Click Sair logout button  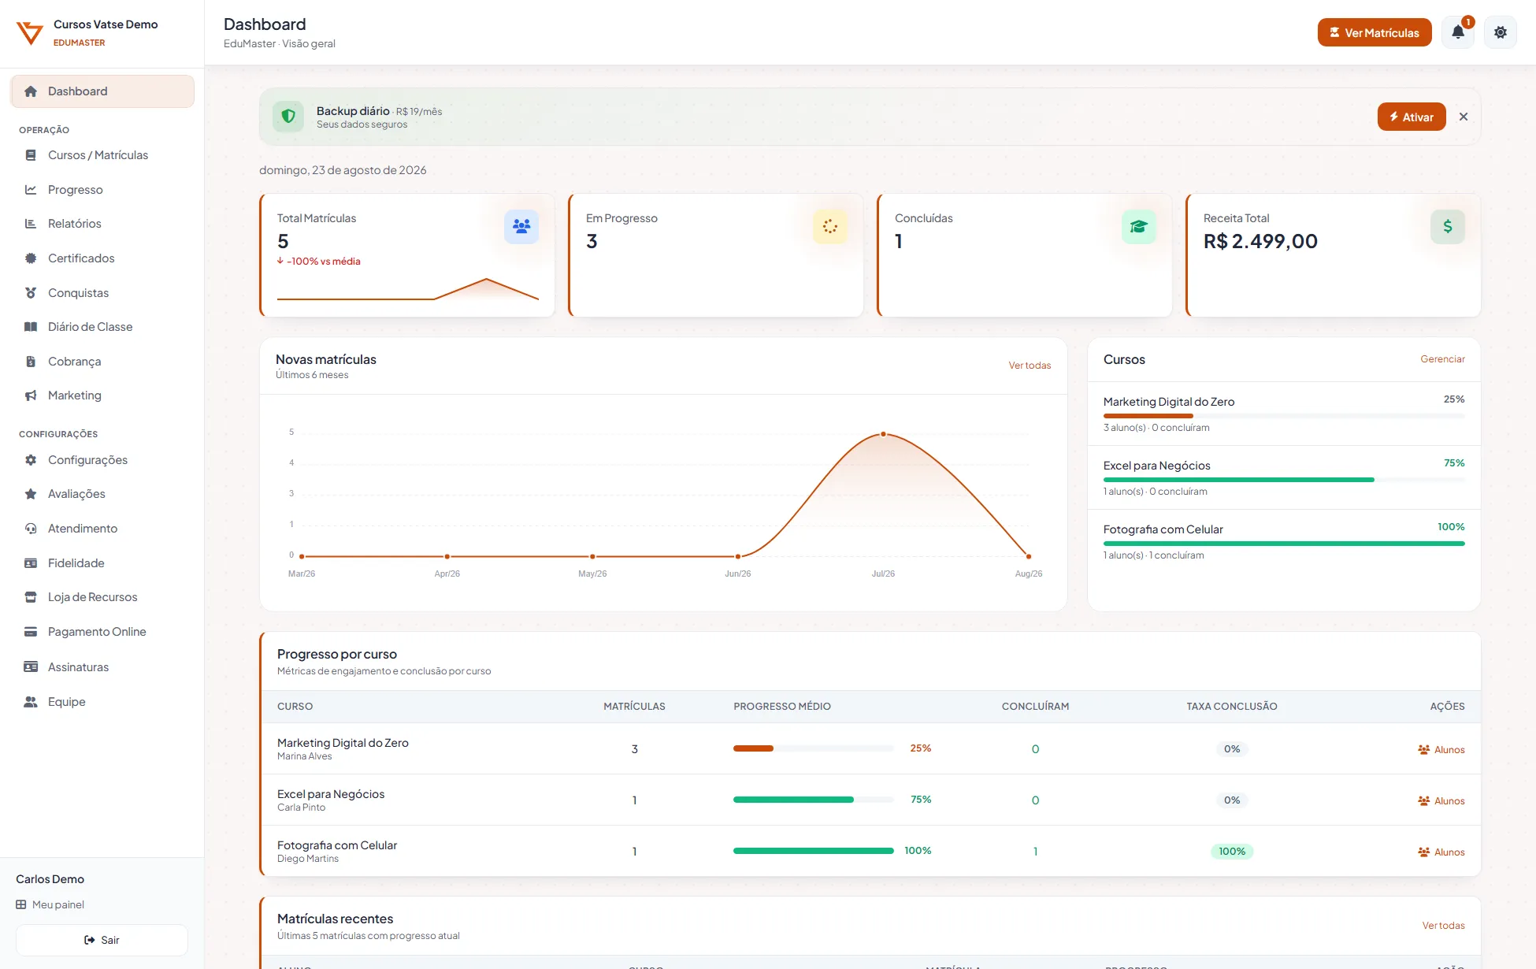tap(102, 940)
